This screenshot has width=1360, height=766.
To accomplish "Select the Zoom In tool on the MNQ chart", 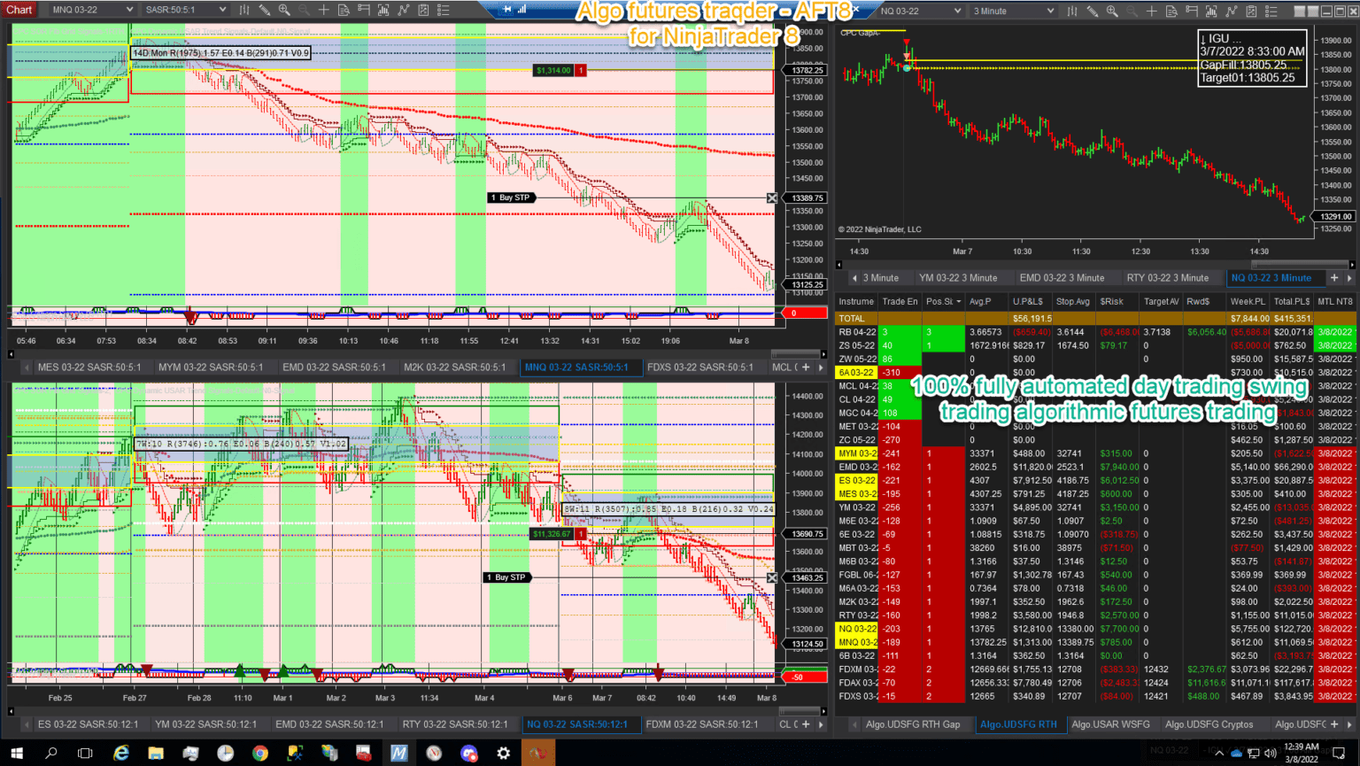I will pos(284,11).
